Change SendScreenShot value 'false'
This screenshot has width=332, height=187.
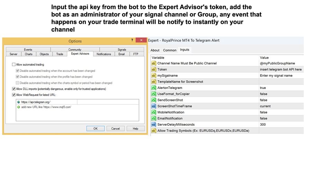282,100
